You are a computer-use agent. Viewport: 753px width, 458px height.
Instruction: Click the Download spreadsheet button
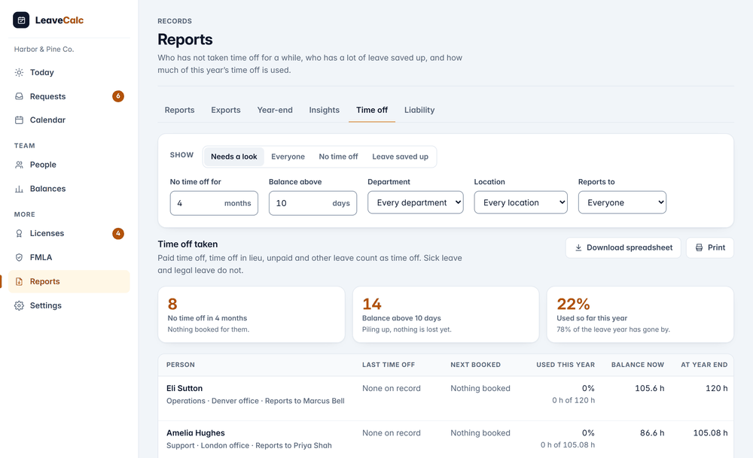pos(623,247)
